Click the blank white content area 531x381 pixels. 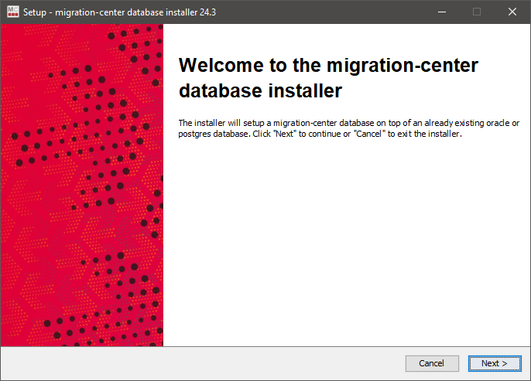click(x=347, y=247)
